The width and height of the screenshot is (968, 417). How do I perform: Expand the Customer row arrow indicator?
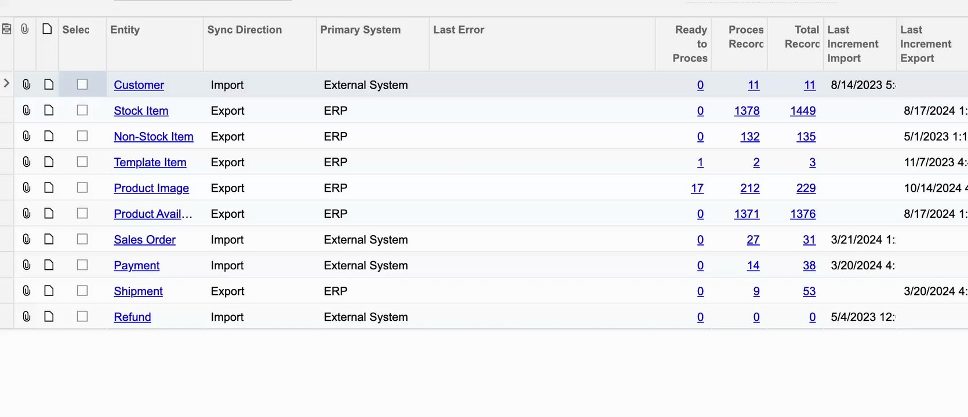click(x=6, y=83)
